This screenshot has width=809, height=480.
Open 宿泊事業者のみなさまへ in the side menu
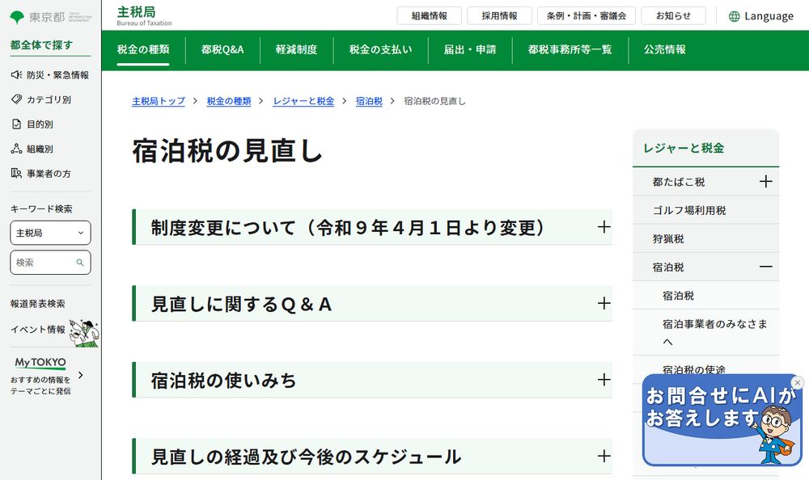(714, 332)
